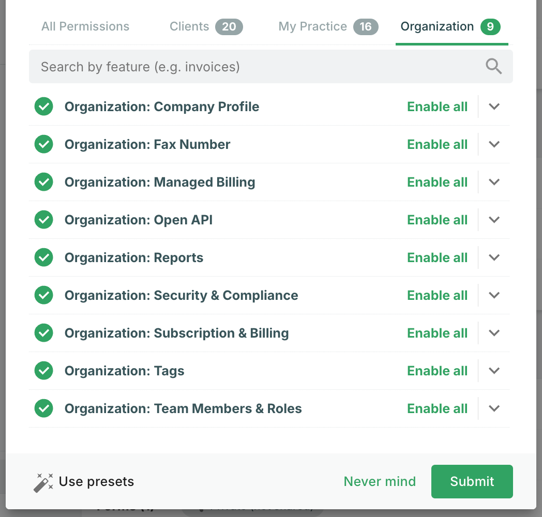This screenshot has height=517, width=542.
Task: Focus the Search by feature field
Action: click(x=270, y=66)
